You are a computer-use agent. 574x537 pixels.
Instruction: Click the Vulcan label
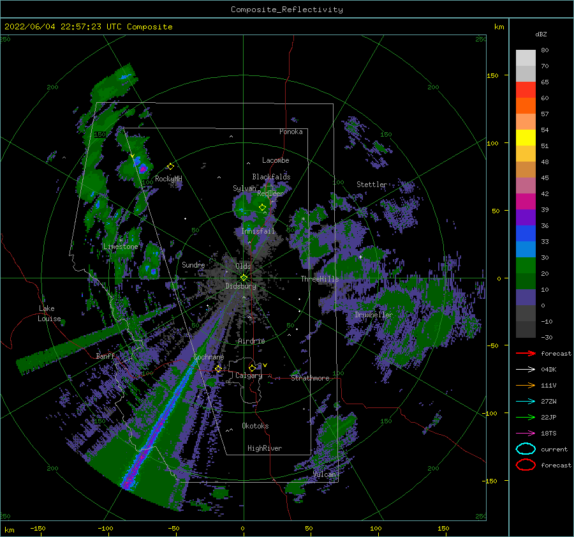pyautogui.click(x=325, y=474)
